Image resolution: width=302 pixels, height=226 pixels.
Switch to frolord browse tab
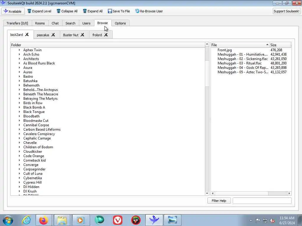pyautogui.click(x=97, y=35)
